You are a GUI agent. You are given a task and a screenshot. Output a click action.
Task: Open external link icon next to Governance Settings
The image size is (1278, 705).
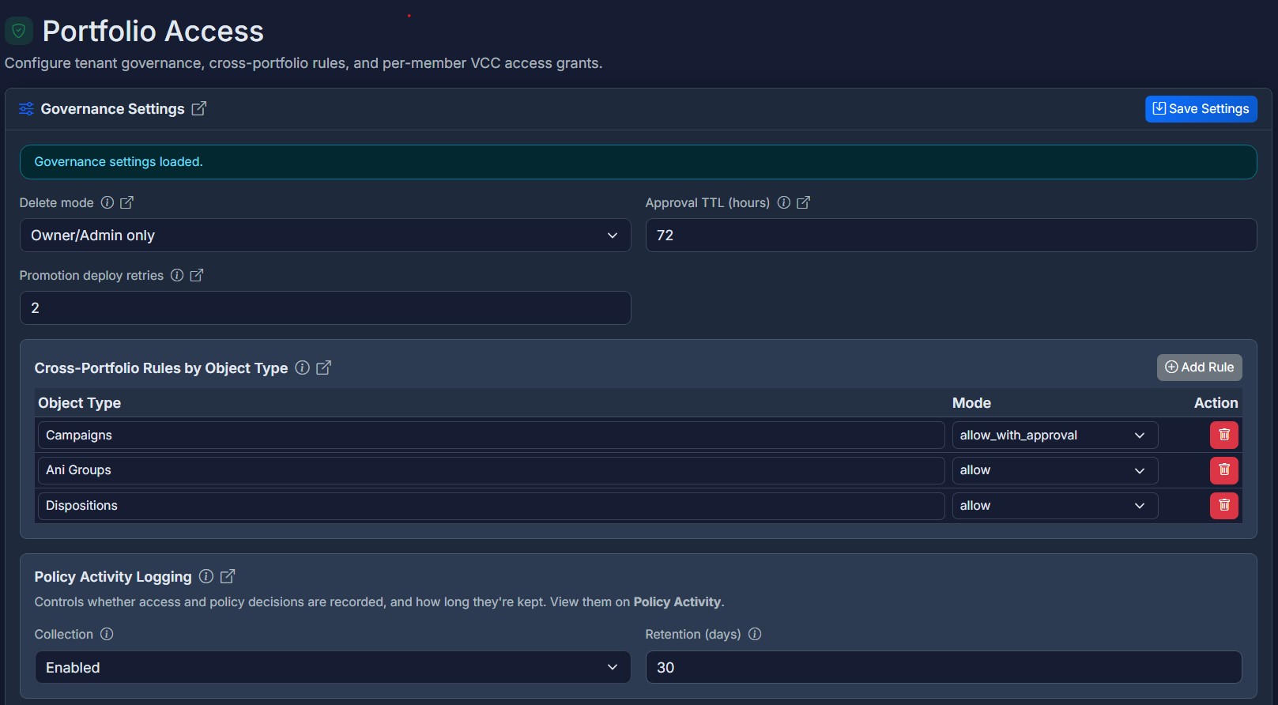click(199, 108)
